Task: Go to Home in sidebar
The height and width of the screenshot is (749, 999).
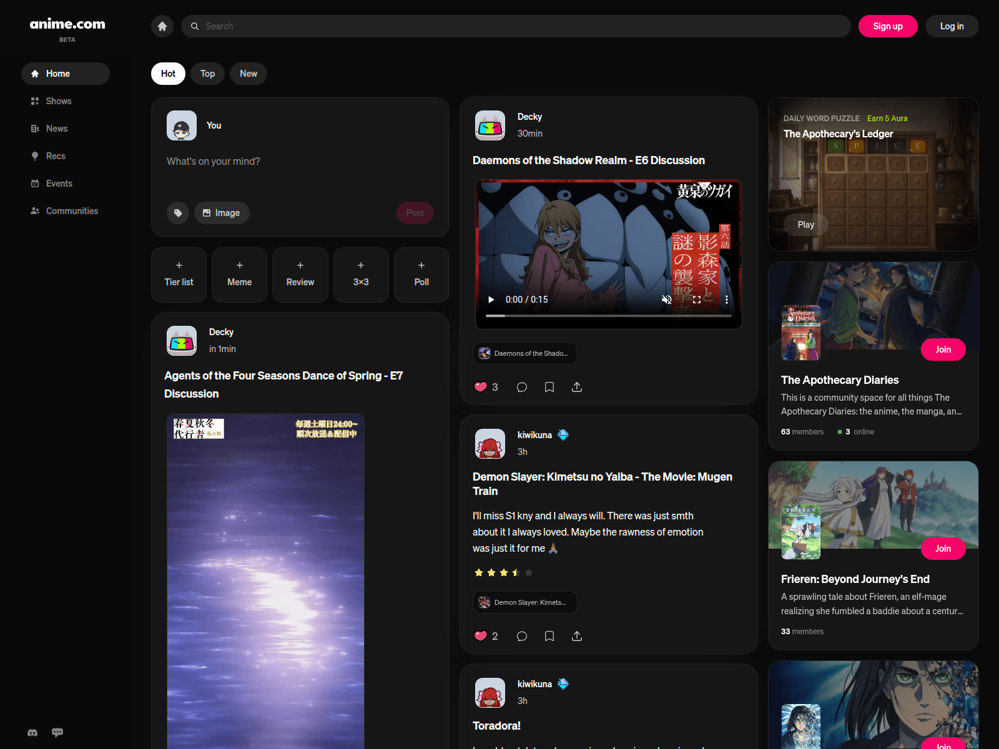Action: [66, 74]
